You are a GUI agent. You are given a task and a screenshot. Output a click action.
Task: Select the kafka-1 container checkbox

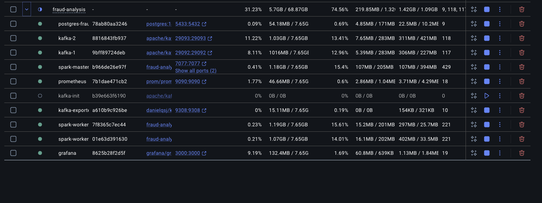click(13, 53)
